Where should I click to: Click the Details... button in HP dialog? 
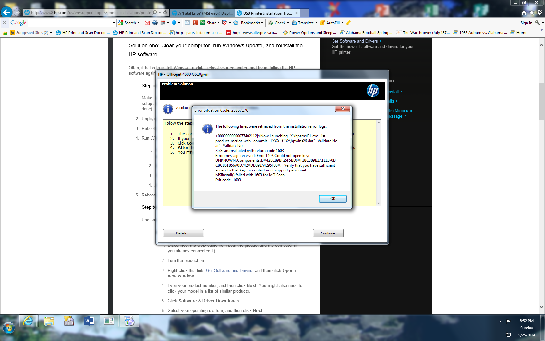(x=183, y=233)
